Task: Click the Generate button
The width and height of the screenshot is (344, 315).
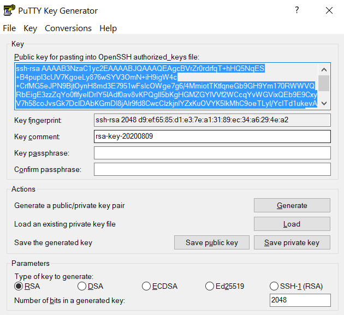Action: tap(292, 205)
